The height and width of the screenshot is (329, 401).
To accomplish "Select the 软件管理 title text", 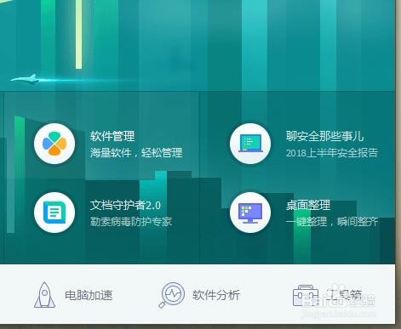I will pyautogui.click(x=112, y=136).
